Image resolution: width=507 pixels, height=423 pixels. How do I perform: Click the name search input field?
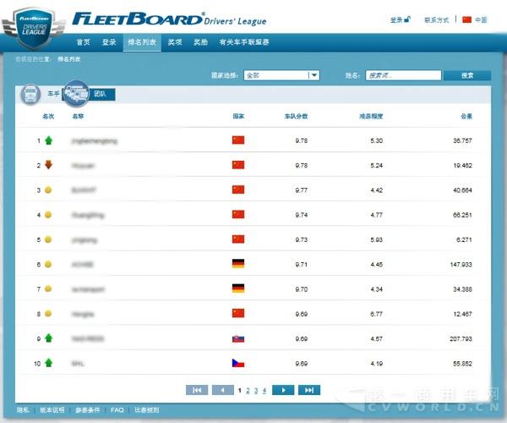403,75
